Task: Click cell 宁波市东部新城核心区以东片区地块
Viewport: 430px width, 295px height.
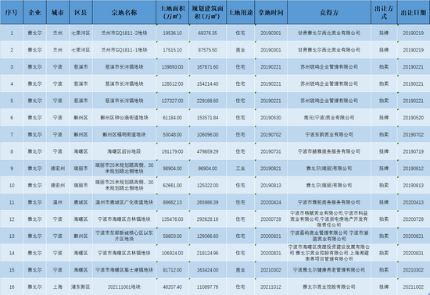Action: [x=124, y=236]
